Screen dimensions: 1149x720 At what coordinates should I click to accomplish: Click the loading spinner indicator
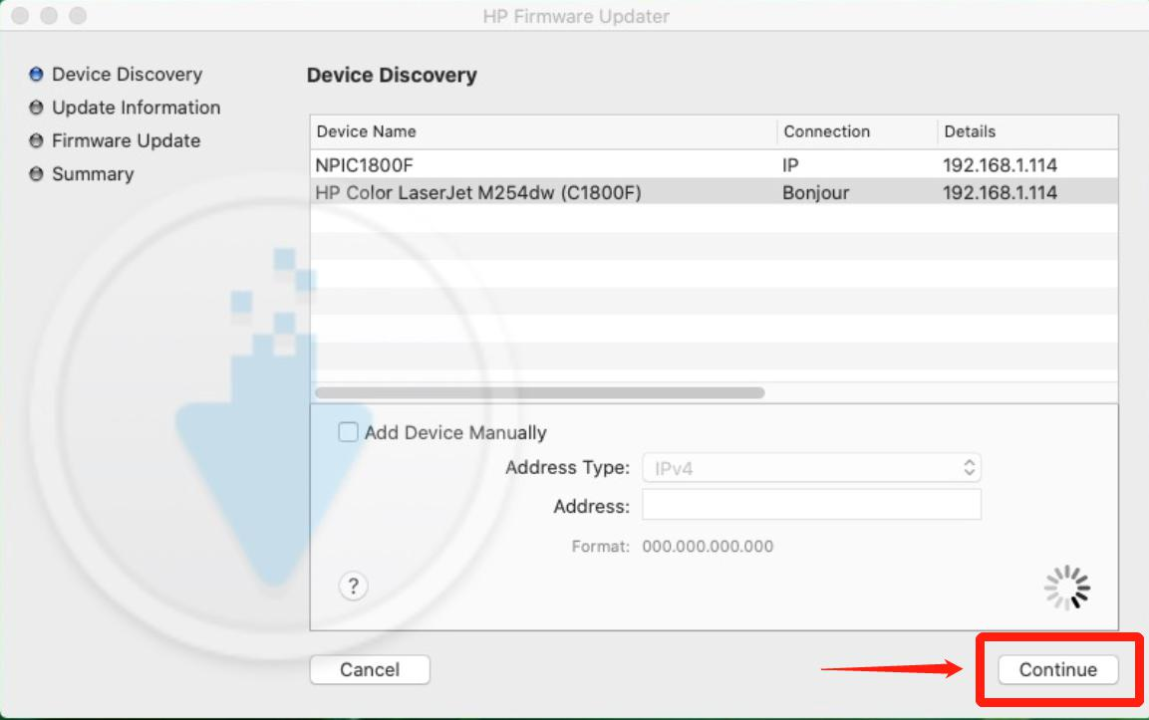[1066, 588]
